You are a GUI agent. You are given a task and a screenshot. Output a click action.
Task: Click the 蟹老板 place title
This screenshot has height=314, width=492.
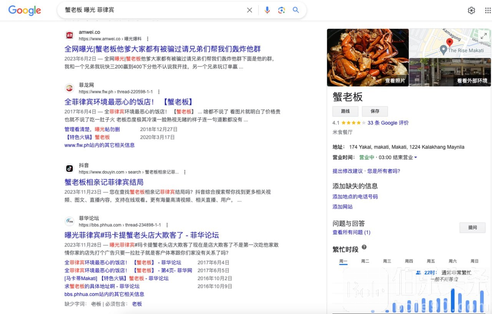(347, 97)
